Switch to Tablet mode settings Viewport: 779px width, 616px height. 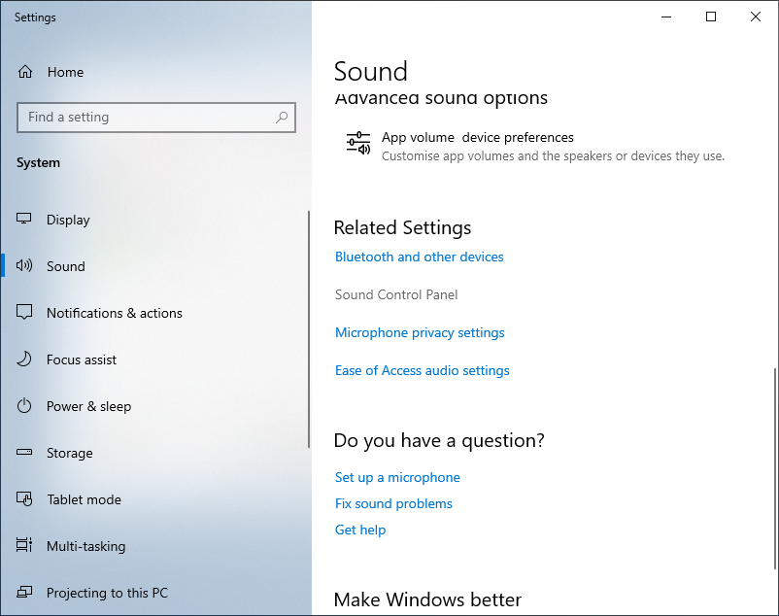click(x=154, y=499)
